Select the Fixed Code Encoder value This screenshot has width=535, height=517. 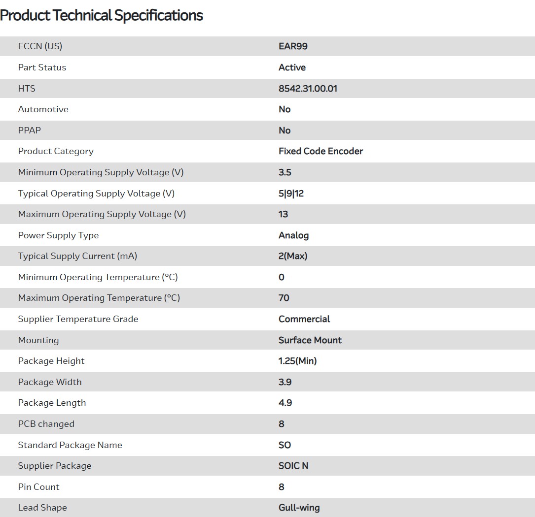[321, 151]
